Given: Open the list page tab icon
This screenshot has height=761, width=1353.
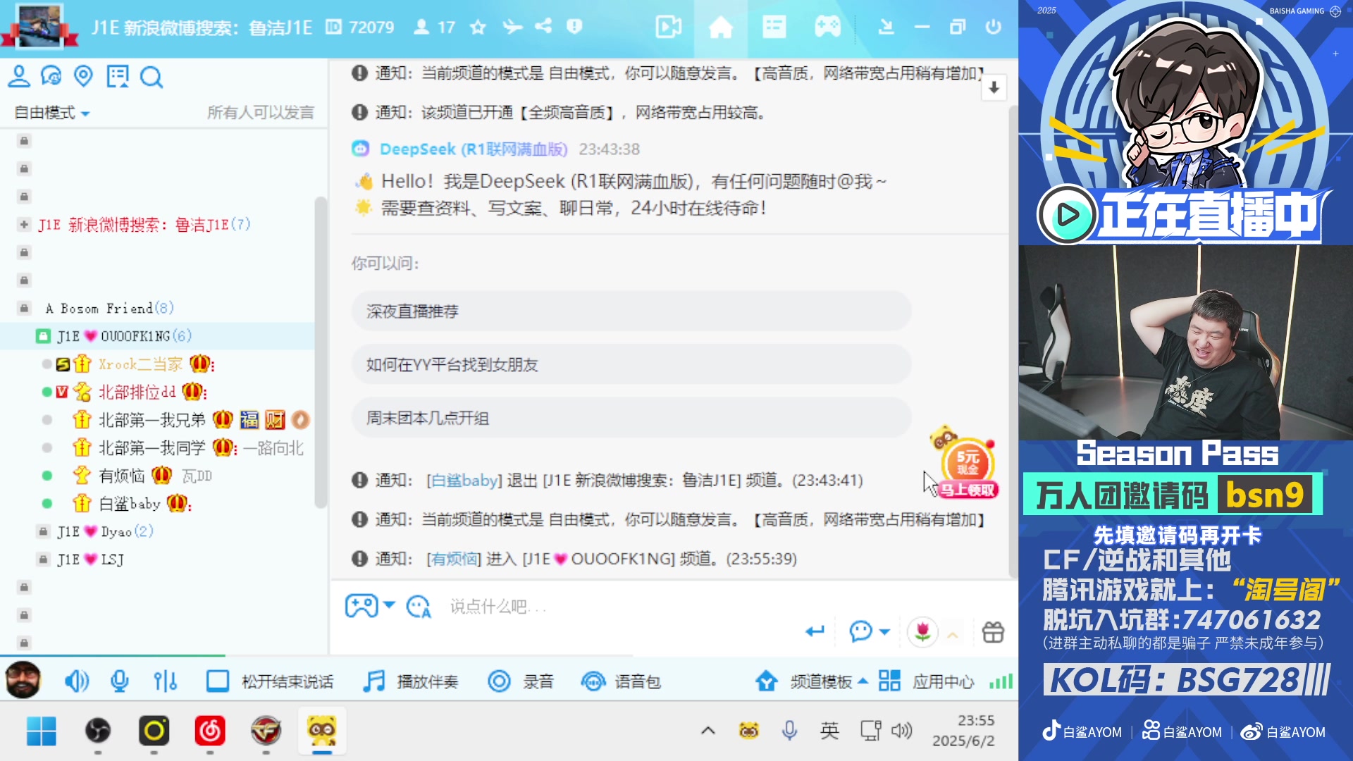Looking at the screenshot, I should click(774, 27).
